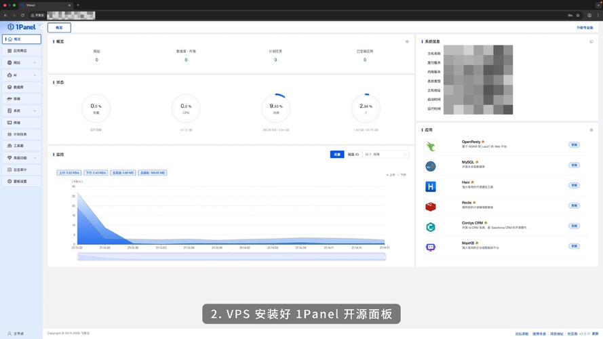Click the 下行 download speed tag above chart
The image size is (603, 339).
[x=96, y=173]
